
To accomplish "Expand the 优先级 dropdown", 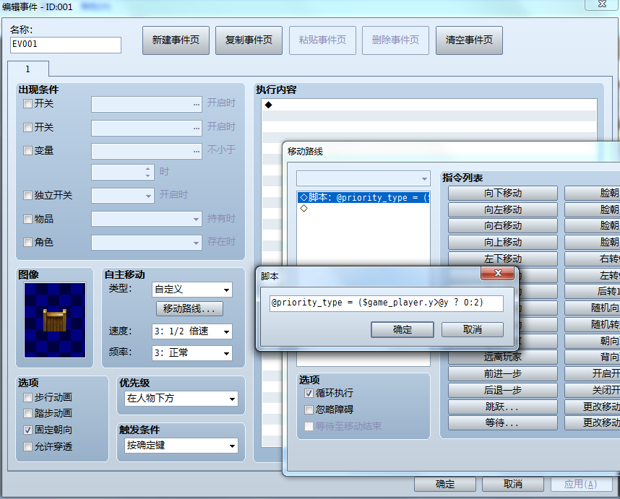I will (x=181, y=399).
